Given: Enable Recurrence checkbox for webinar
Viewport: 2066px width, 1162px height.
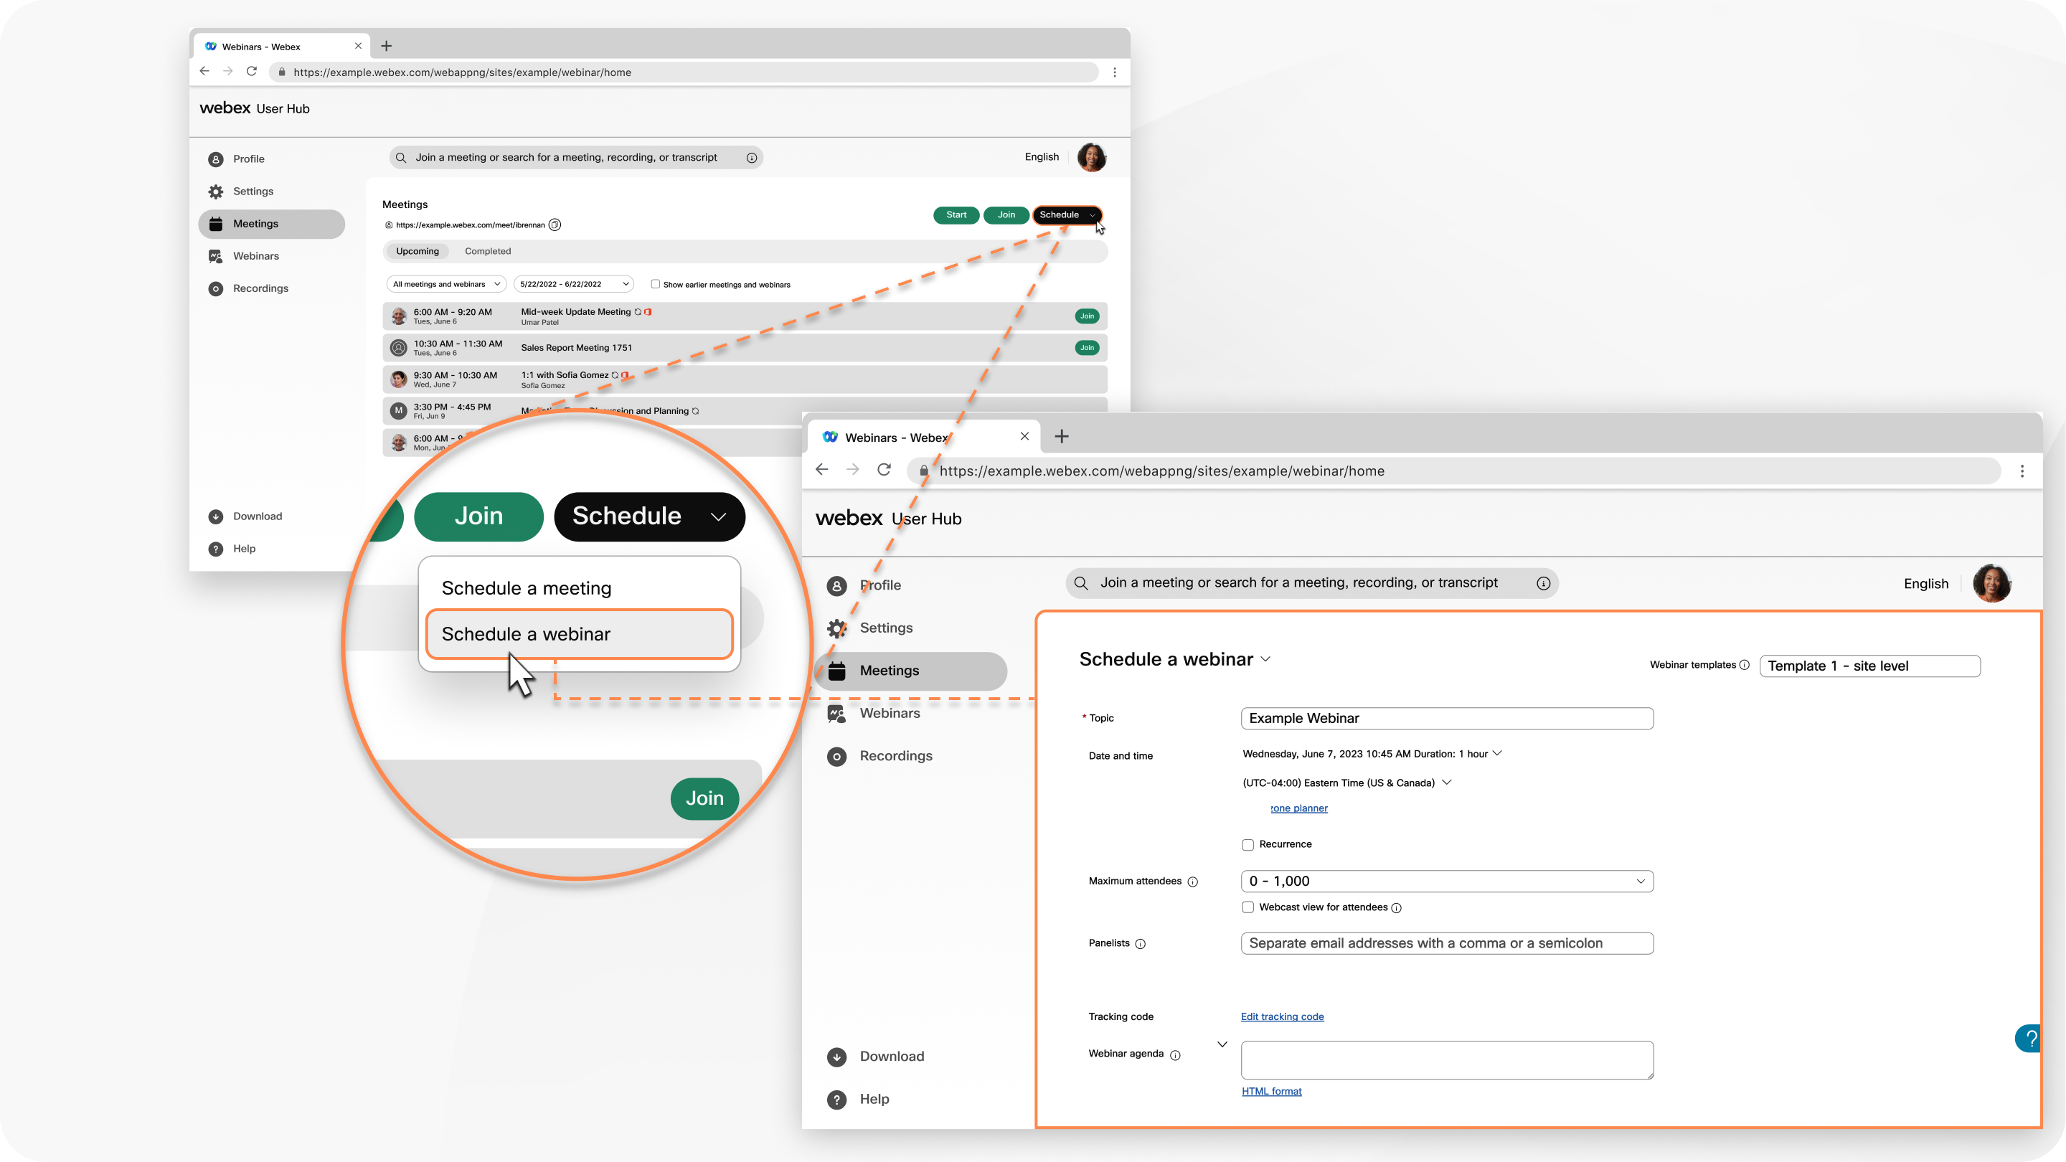Looking at the screenshot, I should [x=1247, y=844].
